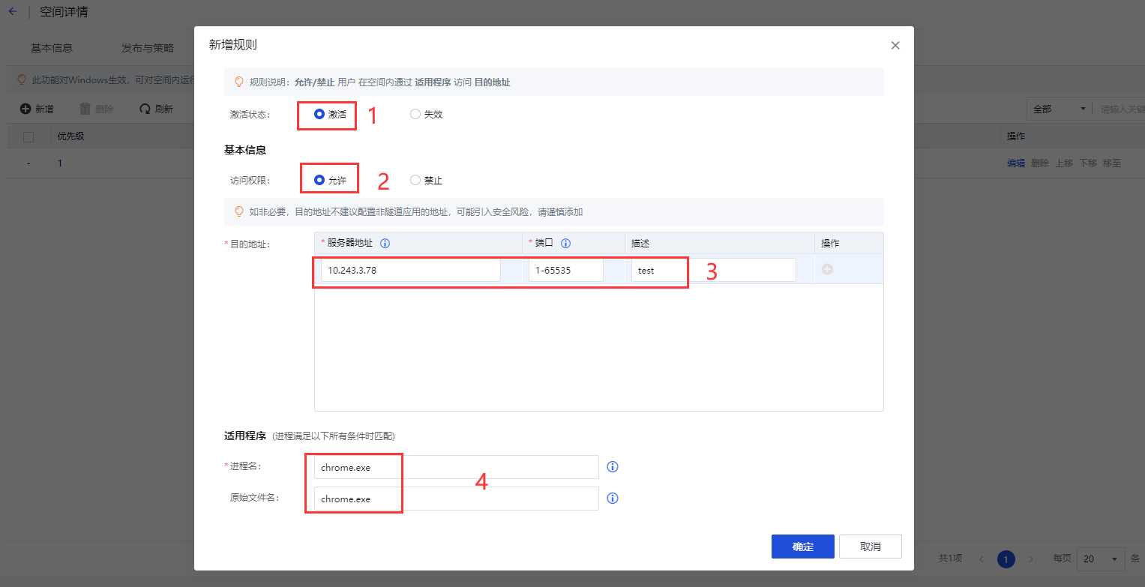Click the info icon beside 服务器地址
The height and width of the screenshot is (587, 1145).
point(385,244)
